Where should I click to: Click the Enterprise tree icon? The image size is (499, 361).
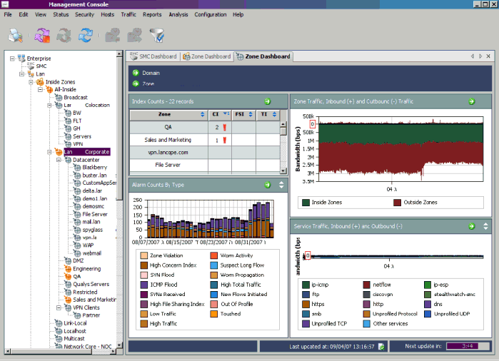tap(21, 59)
